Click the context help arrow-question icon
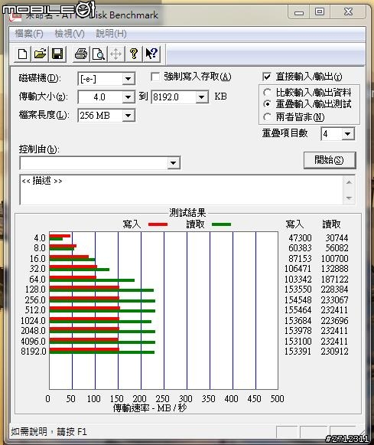This screenshot has width=374, height=445. pos(151,54)
